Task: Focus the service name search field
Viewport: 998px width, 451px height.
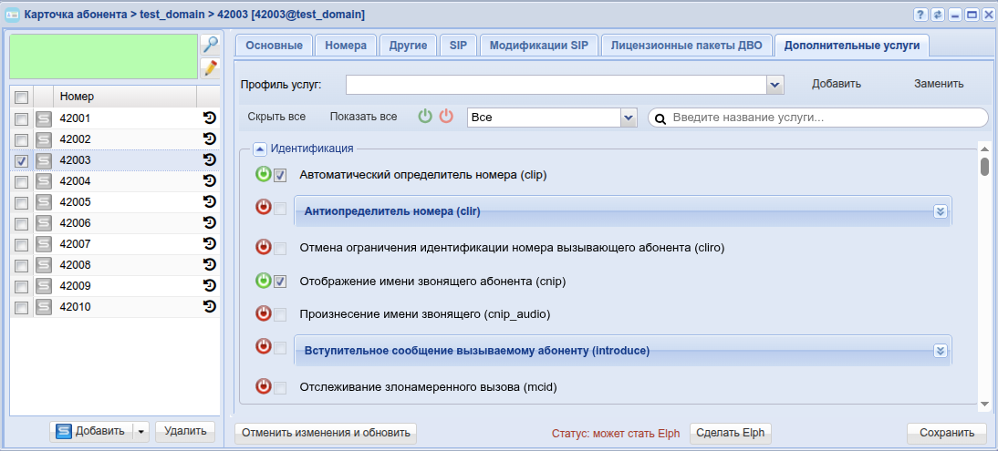Action: 826,118
